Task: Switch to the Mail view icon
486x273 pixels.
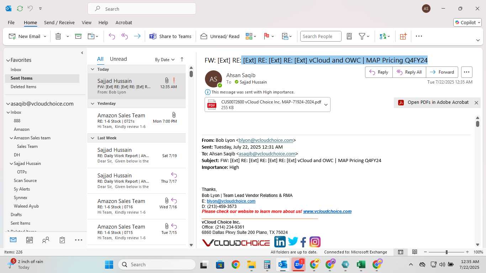Action: pos(13,240)
